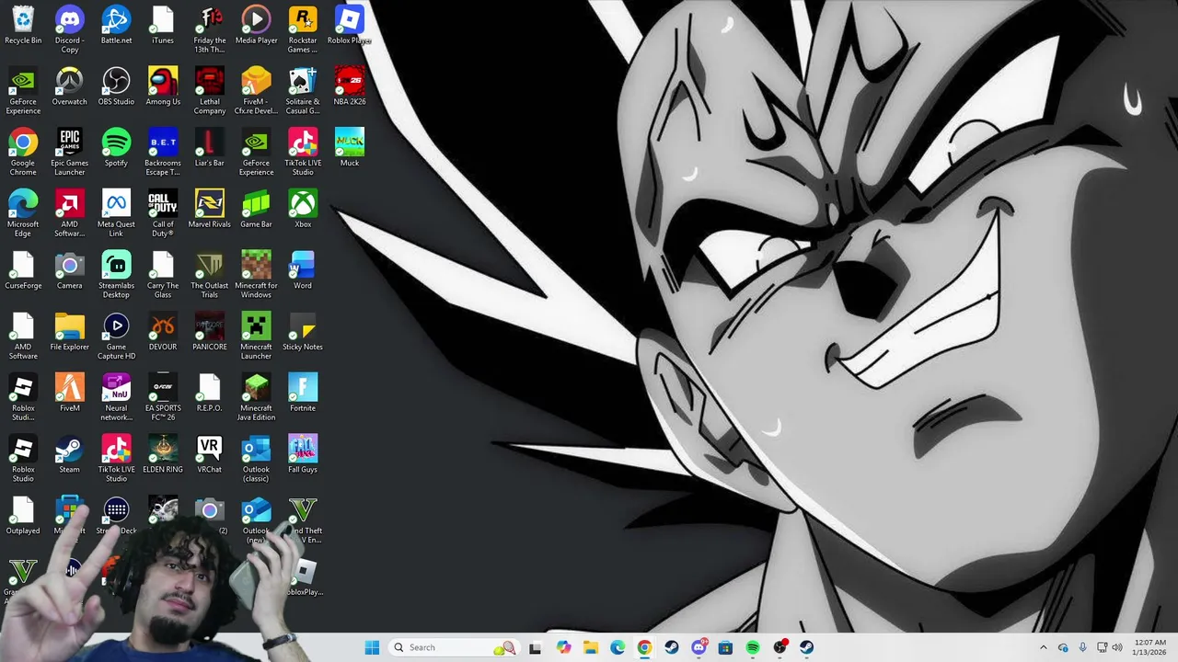Screen dimensions: 1178x662
Task: Open the iTunes desktop icon
Action: [163, 25]
